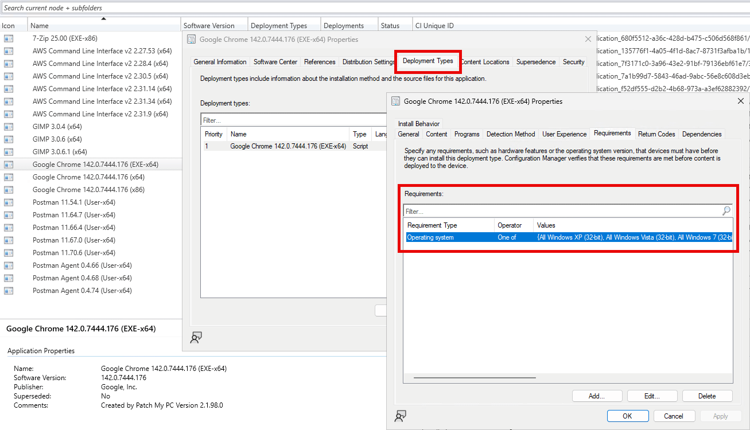Image resolution: width=750 pixels, height=430 pixels.
Task: Click the 7-Zip 25.00 application icon
Action: tap(9, 38)
